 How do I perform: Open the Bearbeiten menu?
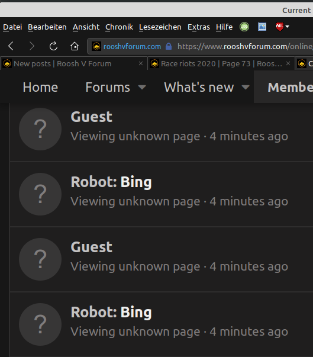pyautogui.click(x=47, y=27)
